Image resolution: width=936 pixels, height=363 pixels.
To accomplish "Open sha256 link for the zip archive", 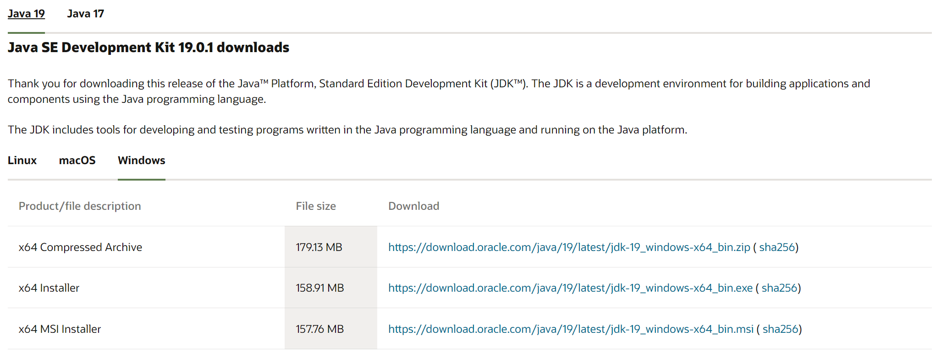I will tap(777, 247).
